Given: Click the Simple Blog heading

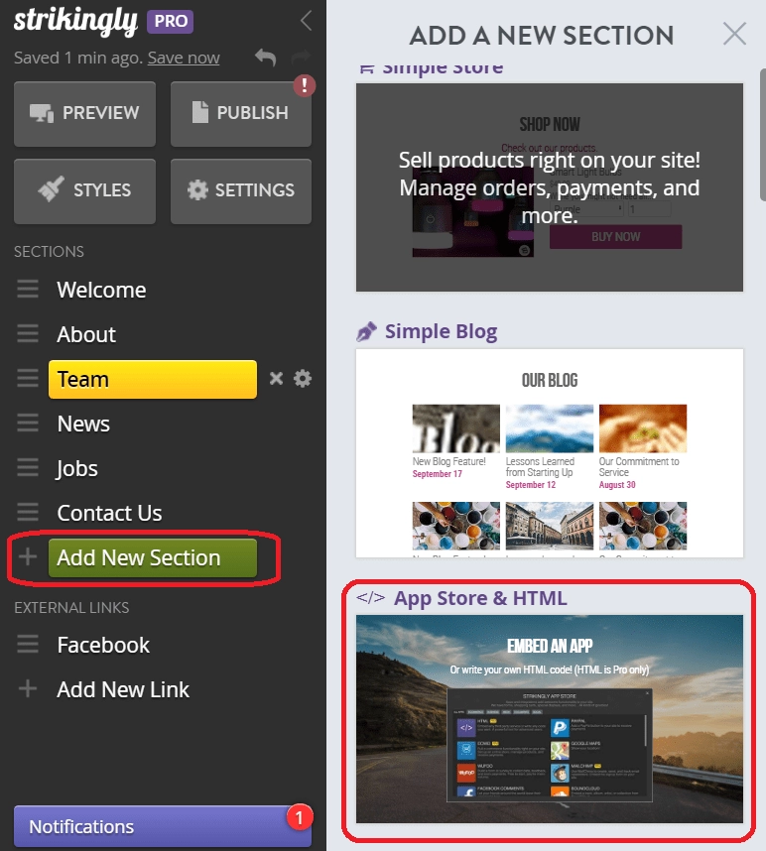Looking at the screenshot, I should click(441, 331).
